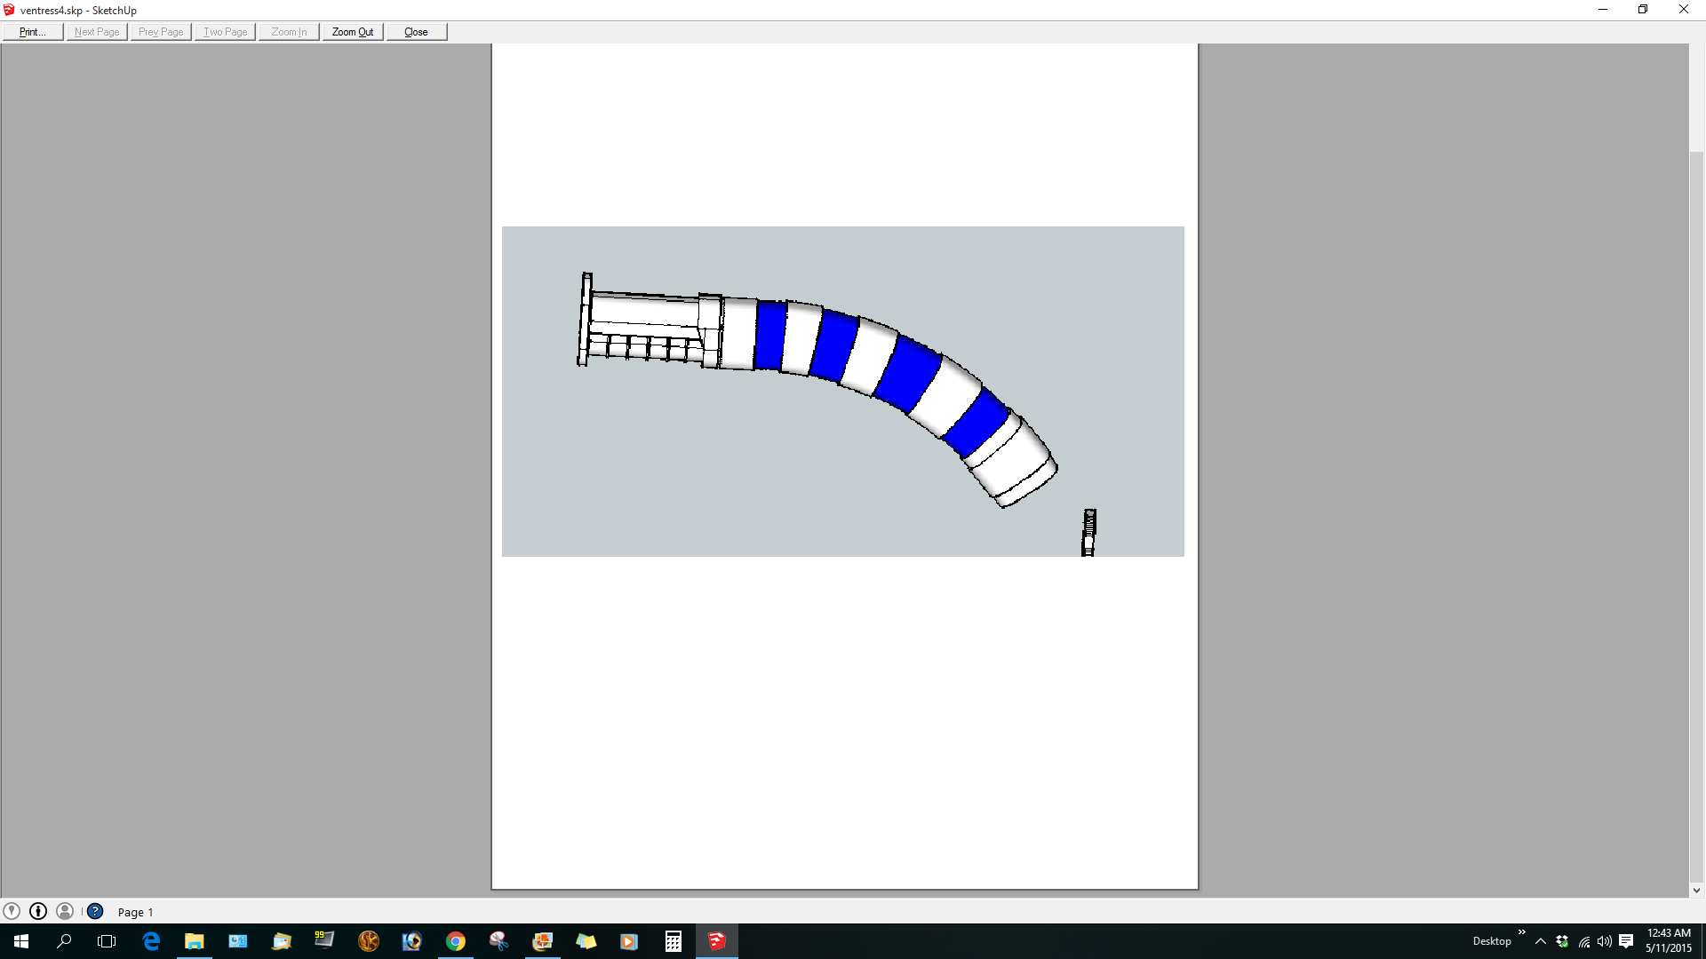Switch to Two Page view
Screen dimensions: 1706x959
pyautogui.click(x=225, y=32)
